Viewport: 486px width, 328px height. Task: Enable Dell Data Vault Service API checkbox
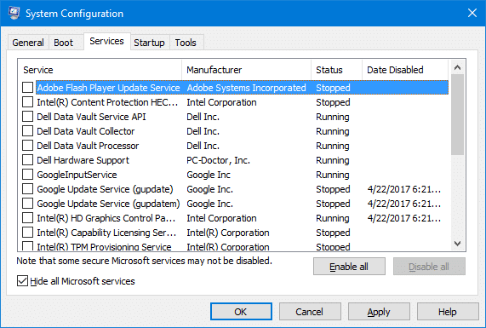[x=27, y=117]
